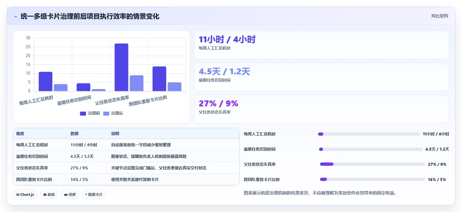Click the 治理后 bar for 父任务状态失真率

coord(137,83)
